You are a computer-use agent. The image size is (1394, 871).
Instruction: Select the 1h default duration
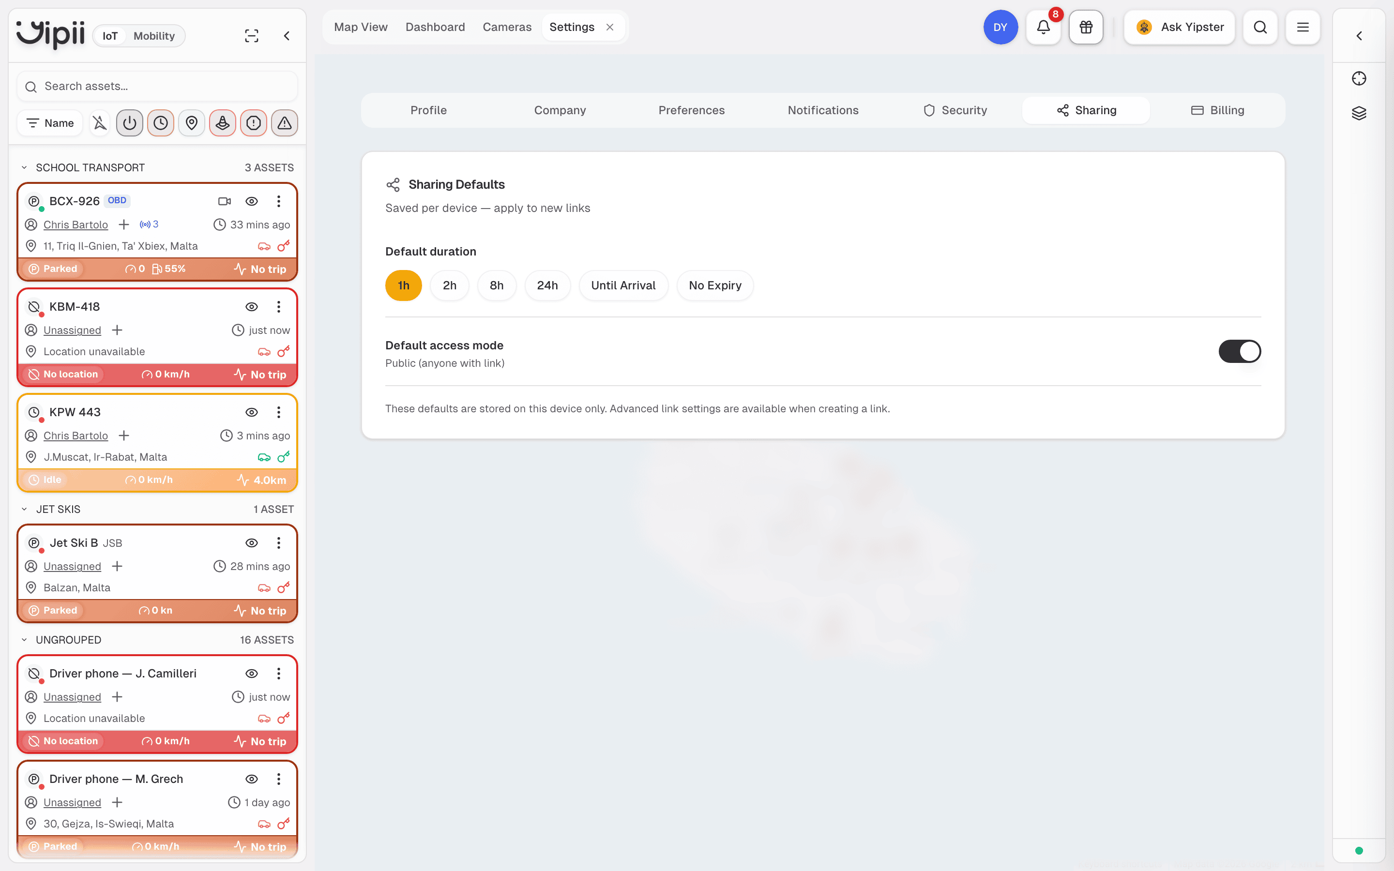click(x=403, y=285)
